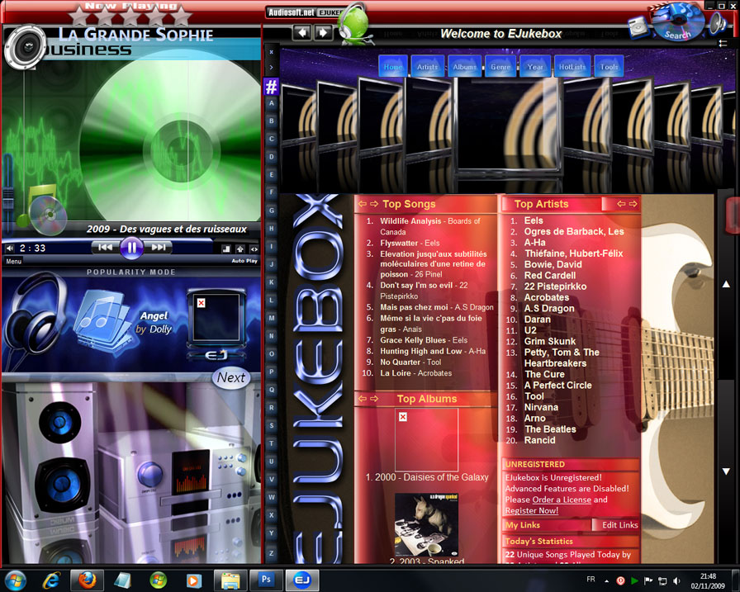Image resolution: width=740 pixels, height=592 pixels.
Task: Select artist Grim Skunk
Action: click(550, 341)
